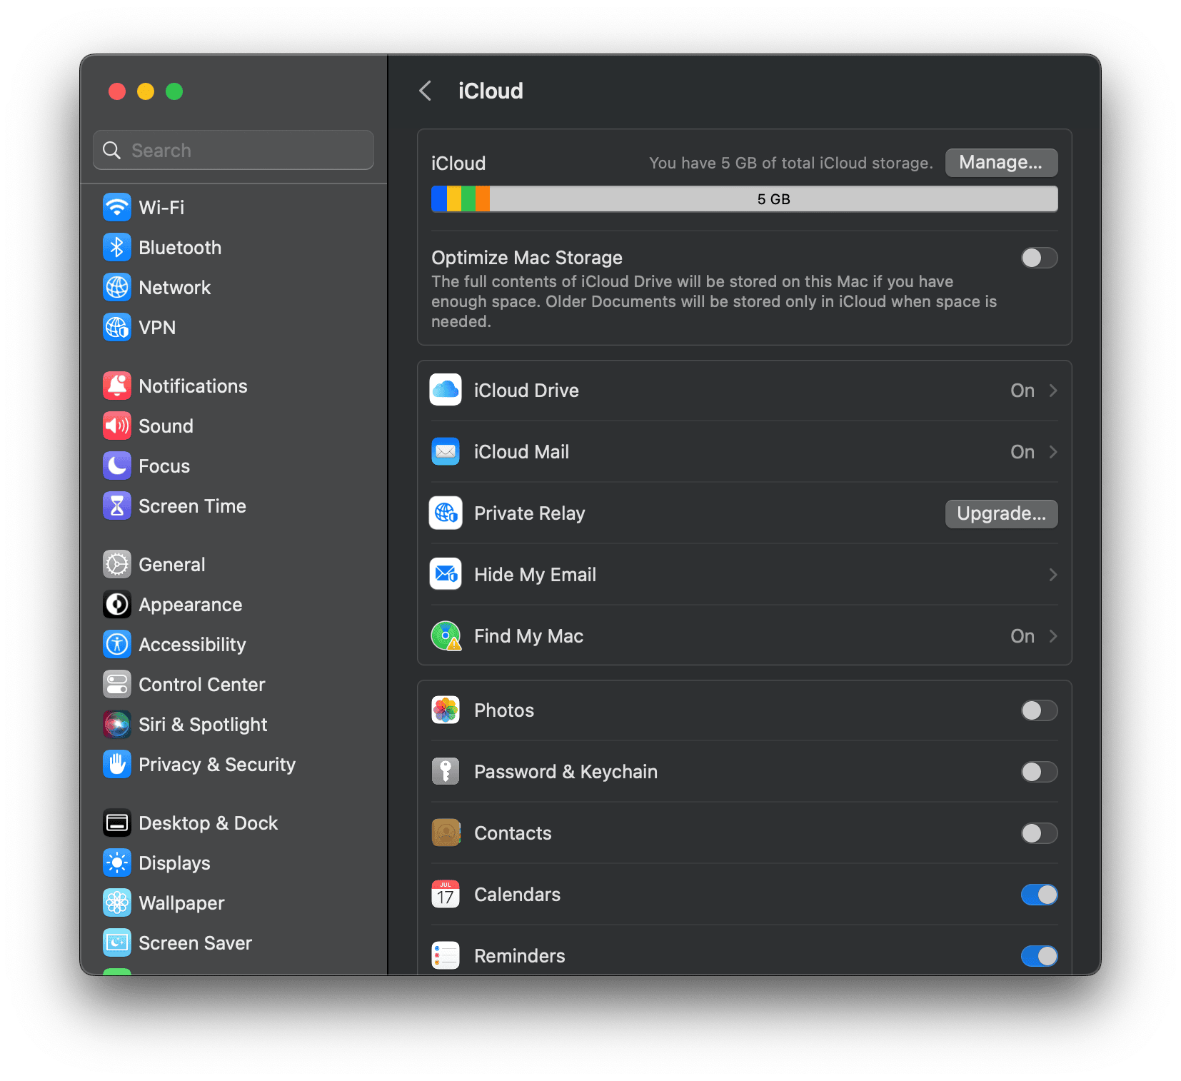Select the Sound speaker icon
The height and width of the screenshot is (1081, 1181).
click(x=117, y=426)
